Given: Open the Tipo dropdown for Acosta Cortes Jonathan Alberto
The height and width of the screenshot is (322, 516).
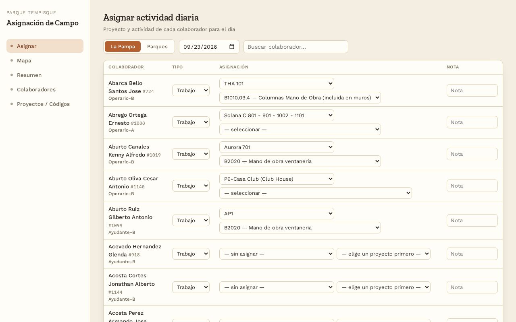Looking at the screenshot, I should pyautogui.click(x=191, y=287).
